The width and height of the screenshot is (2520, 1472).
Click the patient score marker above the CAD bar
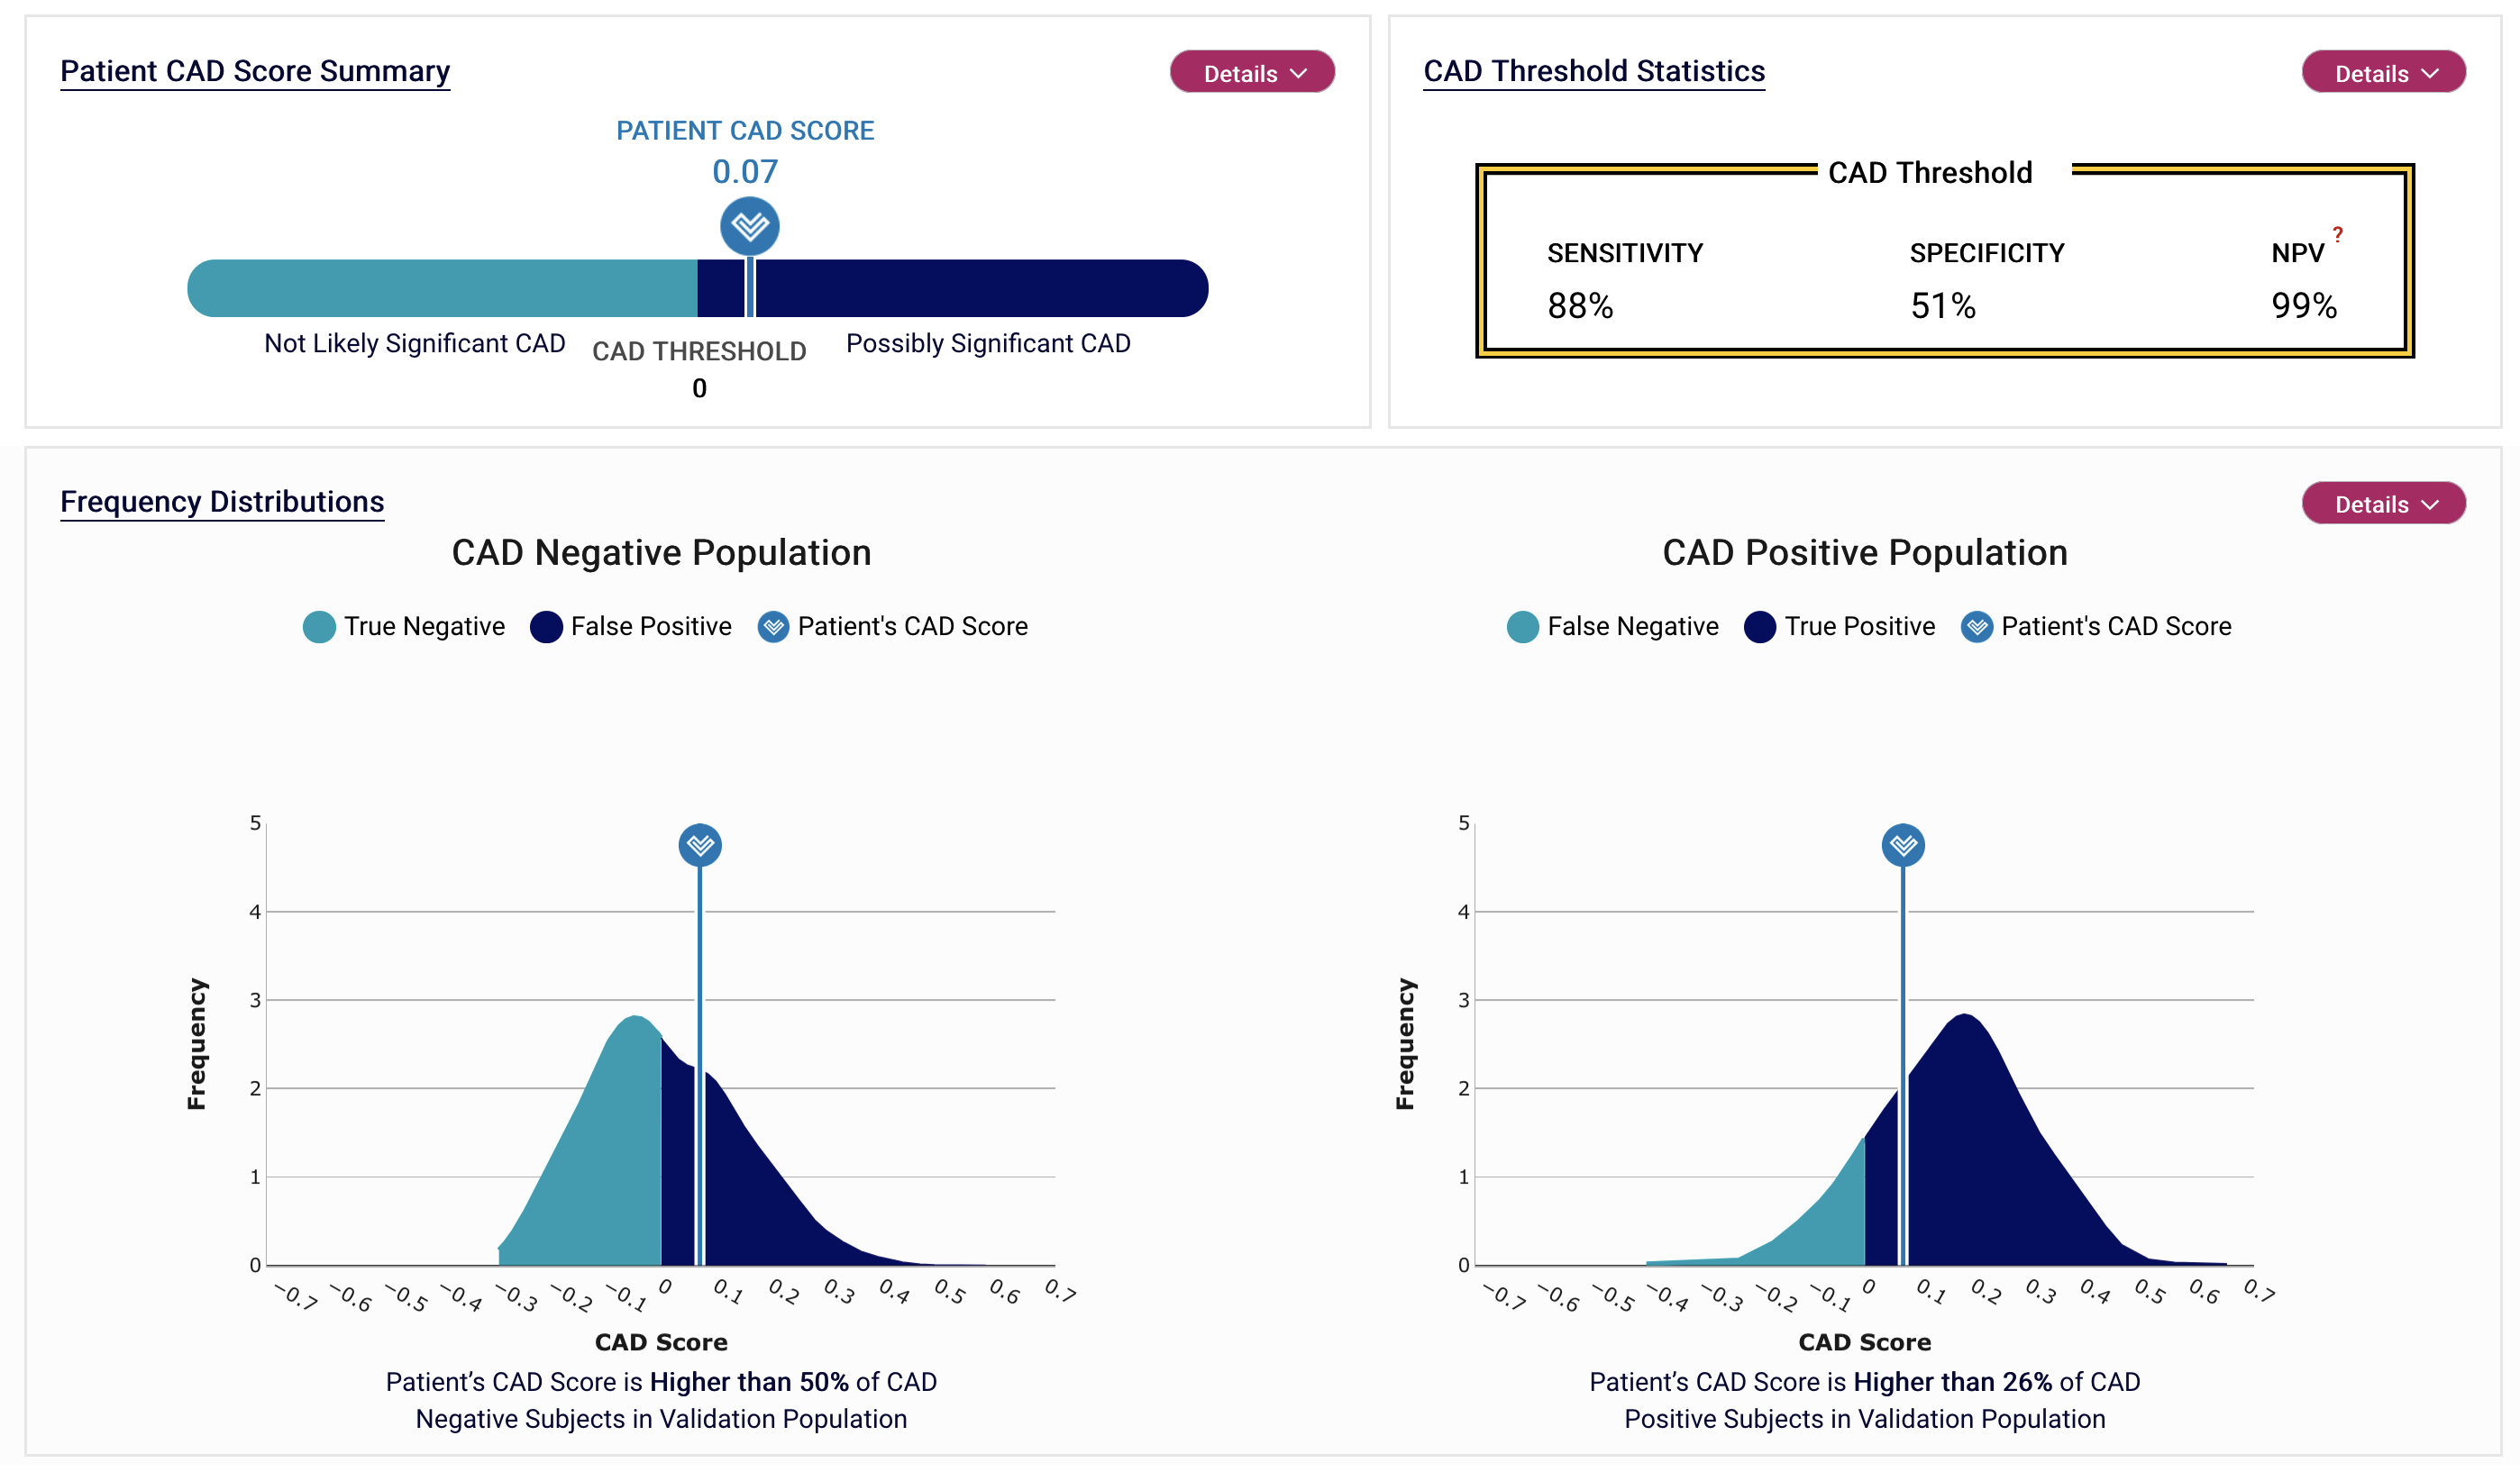(x=749, y=226)
